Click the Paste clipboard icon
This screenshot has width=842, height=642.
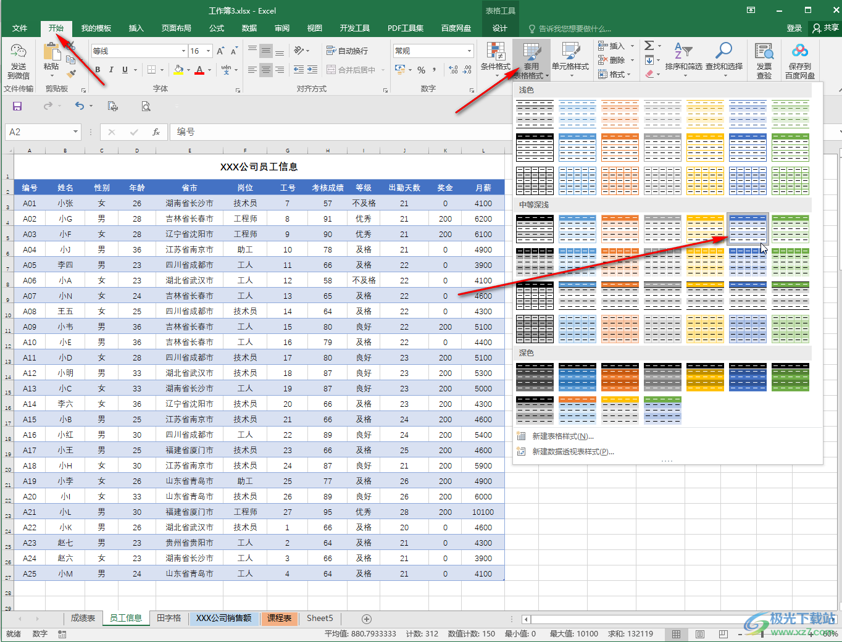point(52,51)
